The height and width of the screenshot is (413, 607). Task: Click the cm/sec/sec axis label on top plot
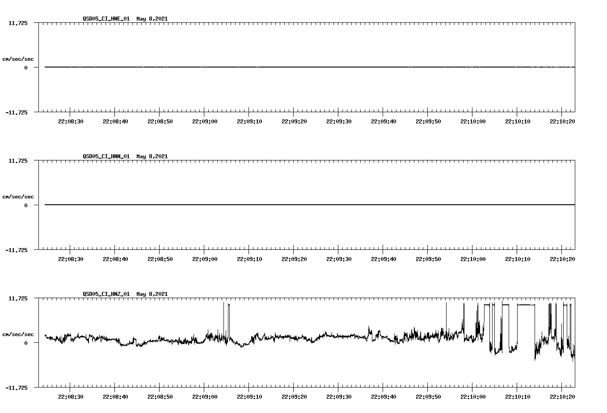[18, 58]
